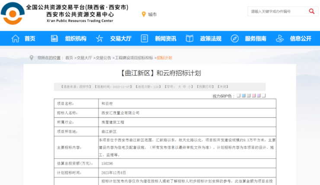The image size is (320, 185).
Task: Click the orange location pin icon
Action: click(144, 14)
